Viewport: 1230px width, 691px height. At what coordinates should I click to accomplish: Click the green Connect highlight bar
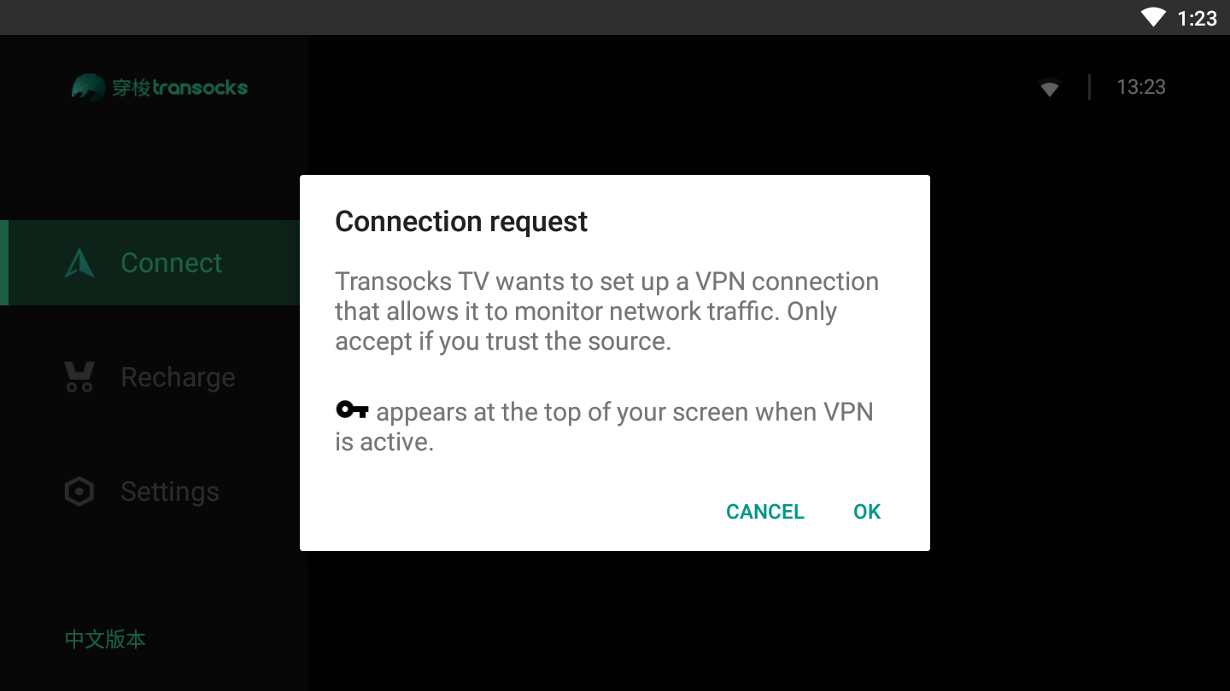[x=4, y=263]
